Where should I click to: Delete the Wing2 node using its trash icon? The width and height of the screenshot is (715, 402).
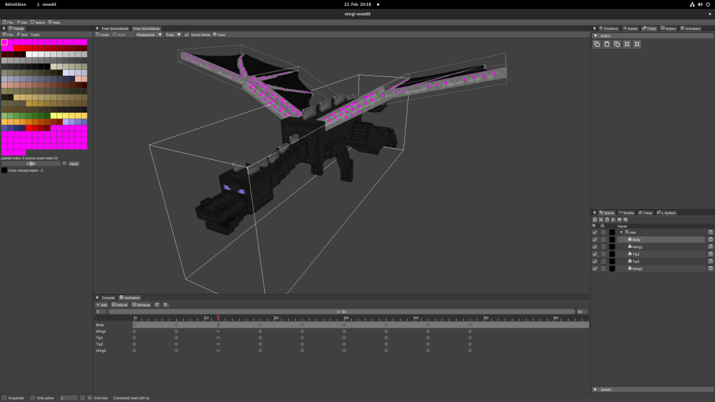click(710, 269)
